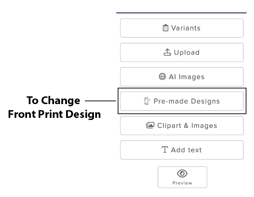
Task: Click the AI chip icon
Action: (x=162, y=77)
